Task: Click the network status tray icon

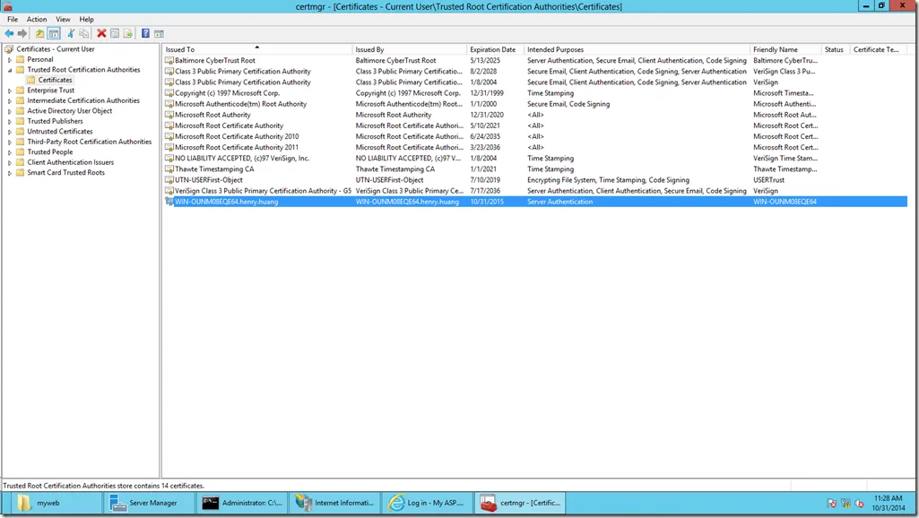Action: pos(845,503)
